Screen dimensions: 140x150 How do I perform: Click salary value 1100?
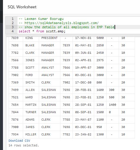(100, 120)
